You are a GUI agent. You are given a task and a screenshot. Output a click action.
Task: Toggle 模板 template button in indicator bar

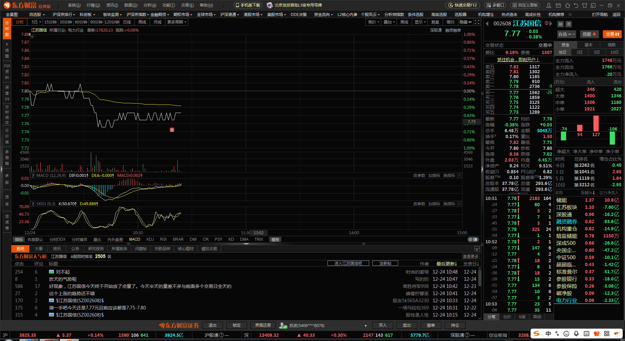275,240
